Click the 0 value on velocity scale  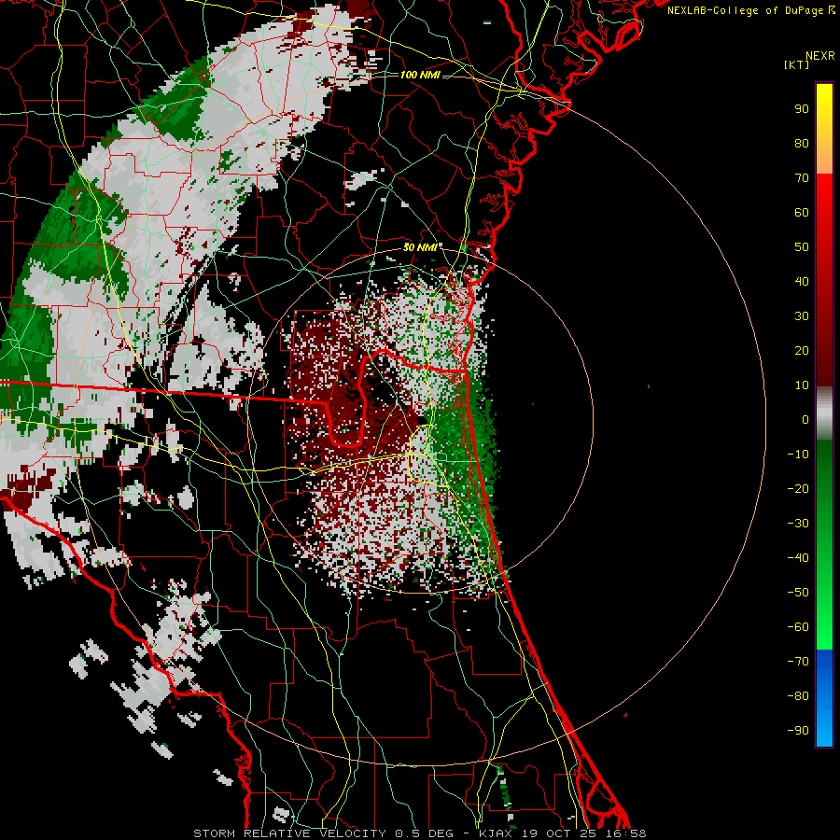click(x=805, y=419)
